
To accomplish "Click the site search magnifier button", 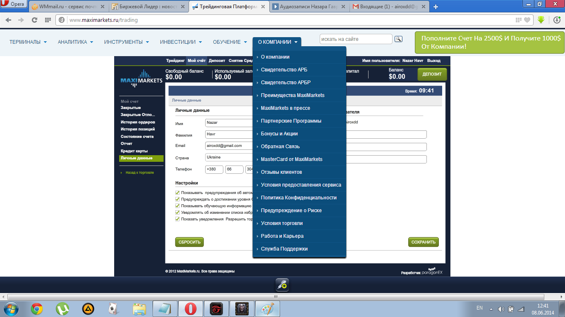I will pos(398,39).
